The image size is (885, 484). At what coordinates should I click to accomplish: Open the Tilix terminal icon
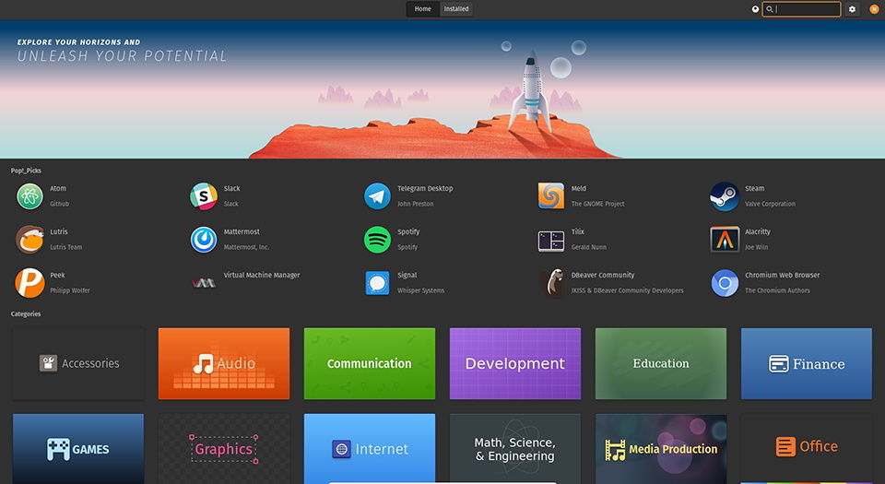551,241
